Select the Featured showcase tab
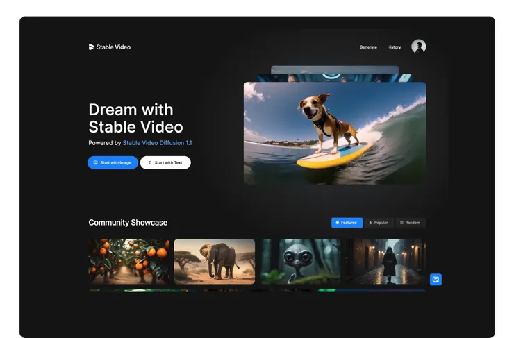 coord(347,223)
